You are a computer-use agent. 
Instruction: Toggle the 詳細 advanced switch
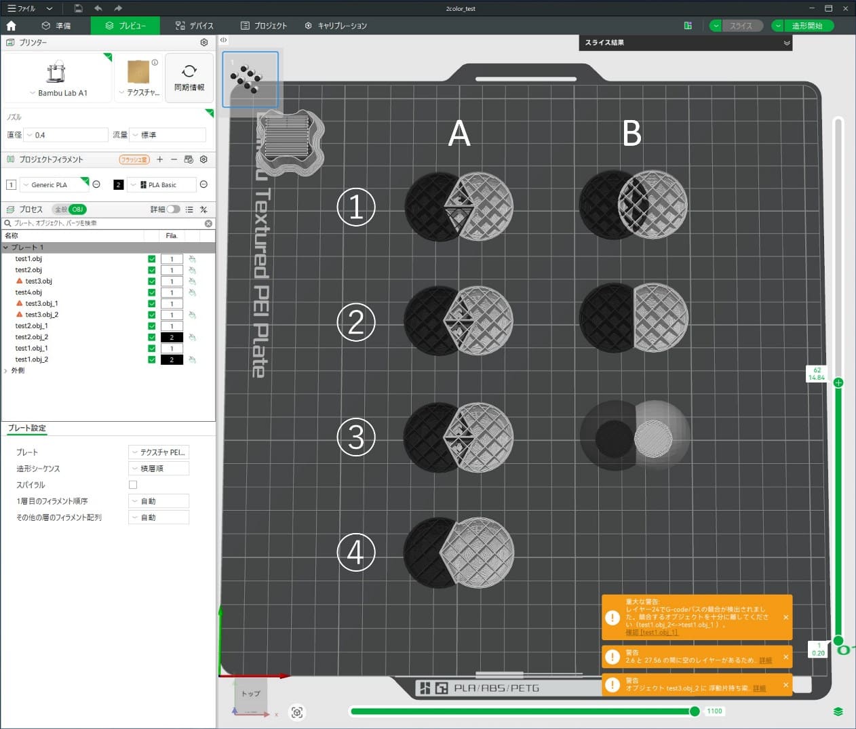(174, 210)
